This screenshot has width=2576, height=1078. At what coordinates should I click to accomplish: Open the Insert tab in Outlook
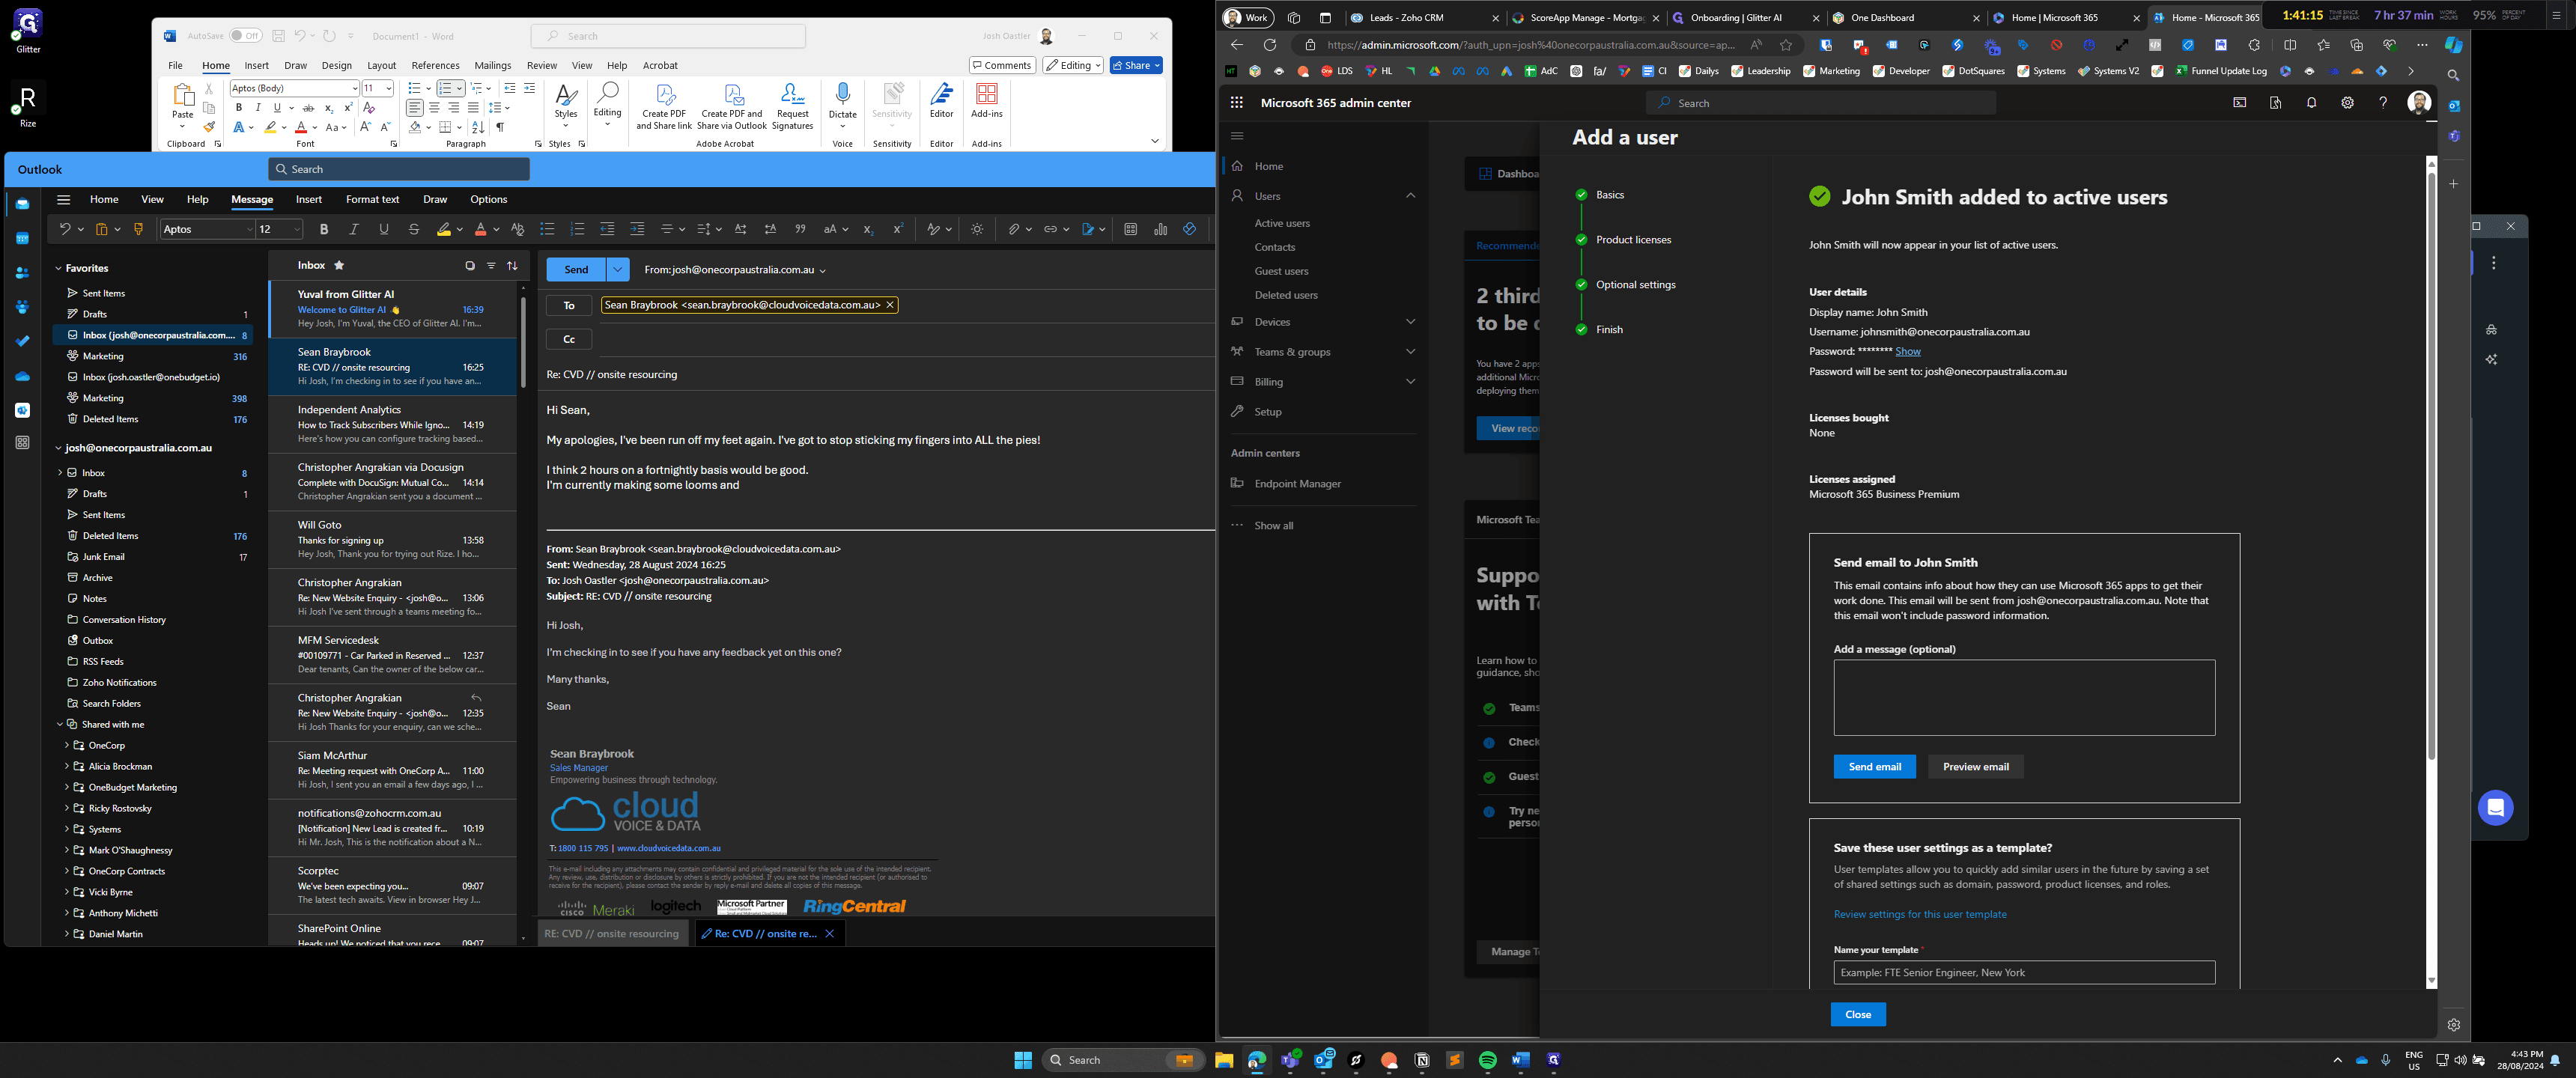pos(309,199)
